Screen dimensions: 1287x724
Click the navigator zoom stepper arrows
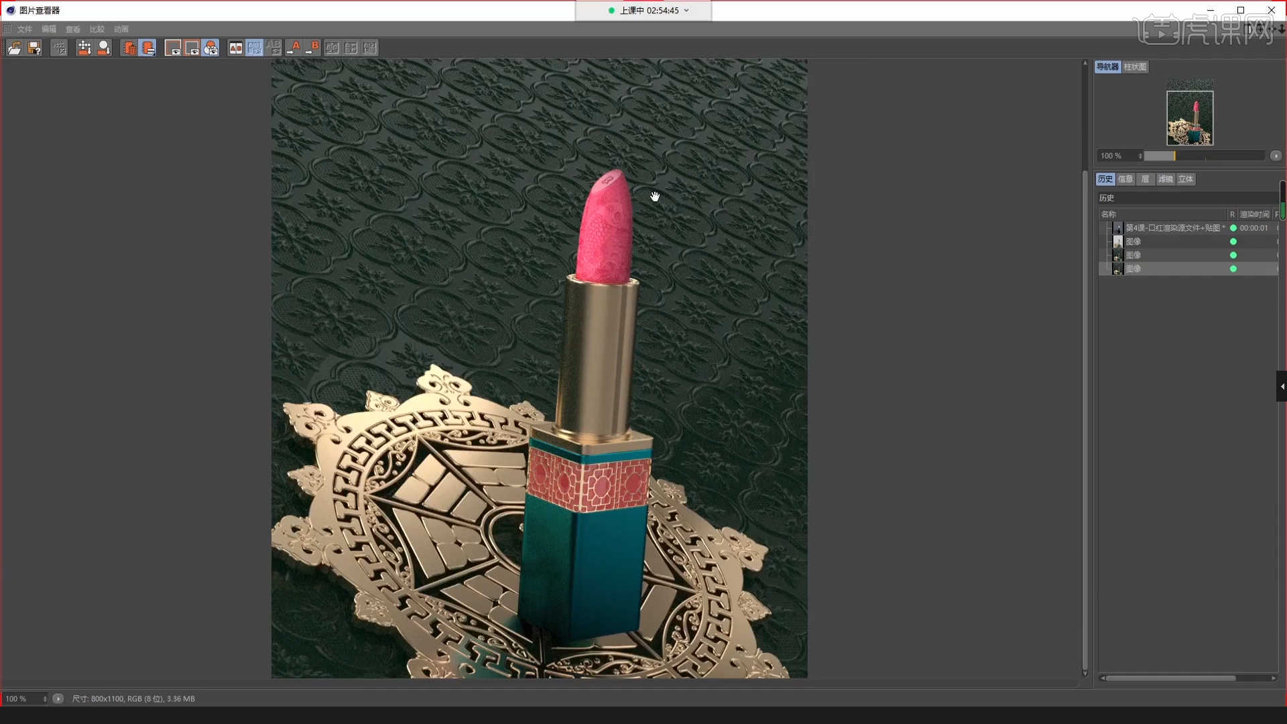point(1140,156)
